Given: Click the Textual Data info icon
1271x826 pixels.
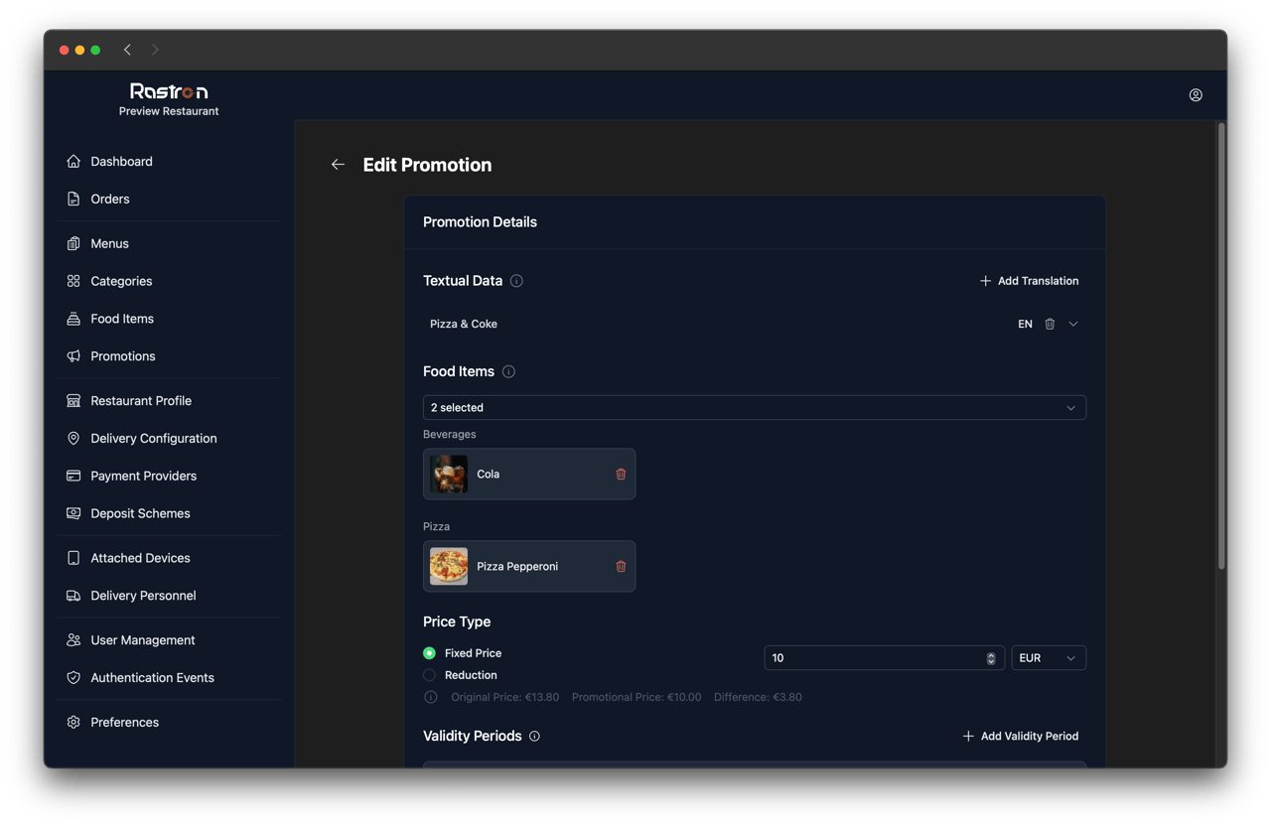Looking at the screenshot, I should click(x=516, y=281).
